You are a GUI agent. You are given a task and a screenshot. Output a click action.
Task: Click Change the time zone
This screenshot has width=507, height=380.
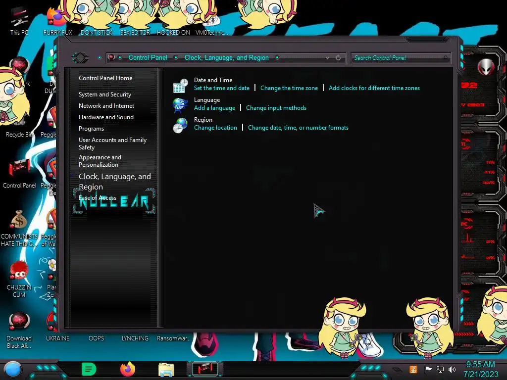click(289, 88)
